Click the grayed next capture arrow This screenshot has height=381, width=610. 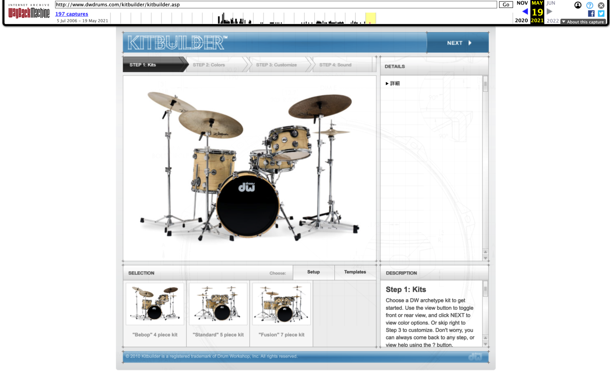point(549,12)
